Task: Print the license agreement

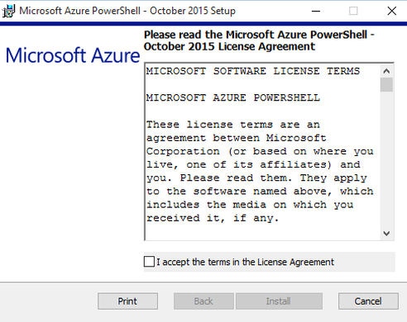Action: point(127,301)
